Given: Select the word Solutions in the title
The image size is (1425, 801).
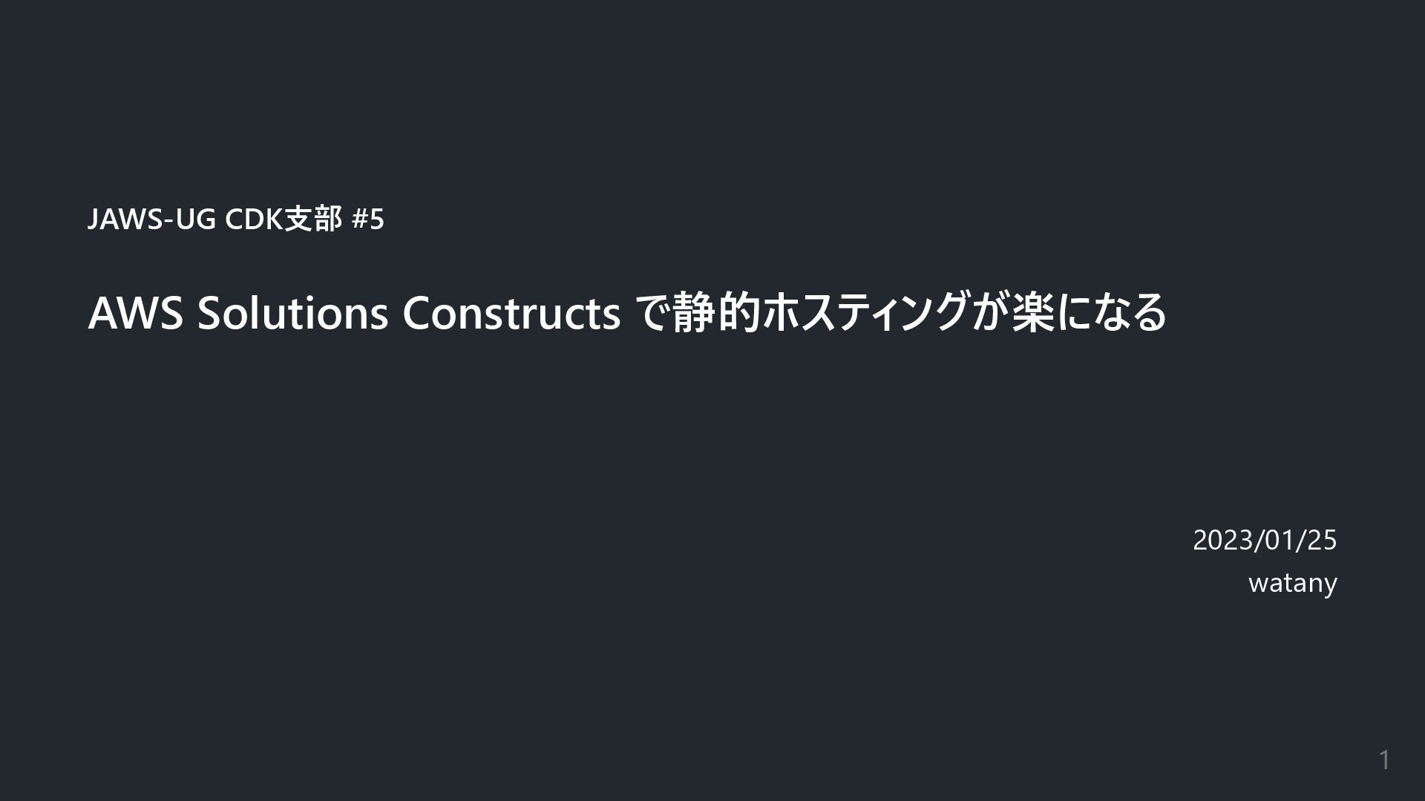Looking at the screenshot, I should [x=292, y=313].
